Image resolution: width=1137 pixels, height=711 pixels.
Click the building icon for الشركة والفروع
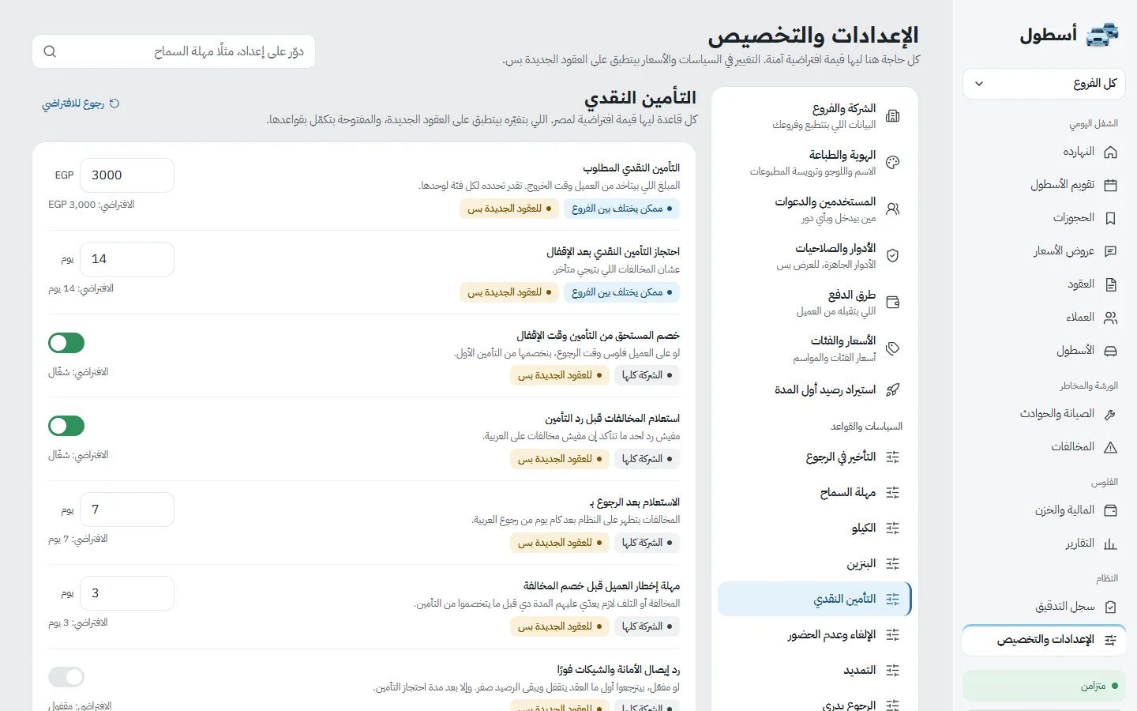(x=893, y=116)
